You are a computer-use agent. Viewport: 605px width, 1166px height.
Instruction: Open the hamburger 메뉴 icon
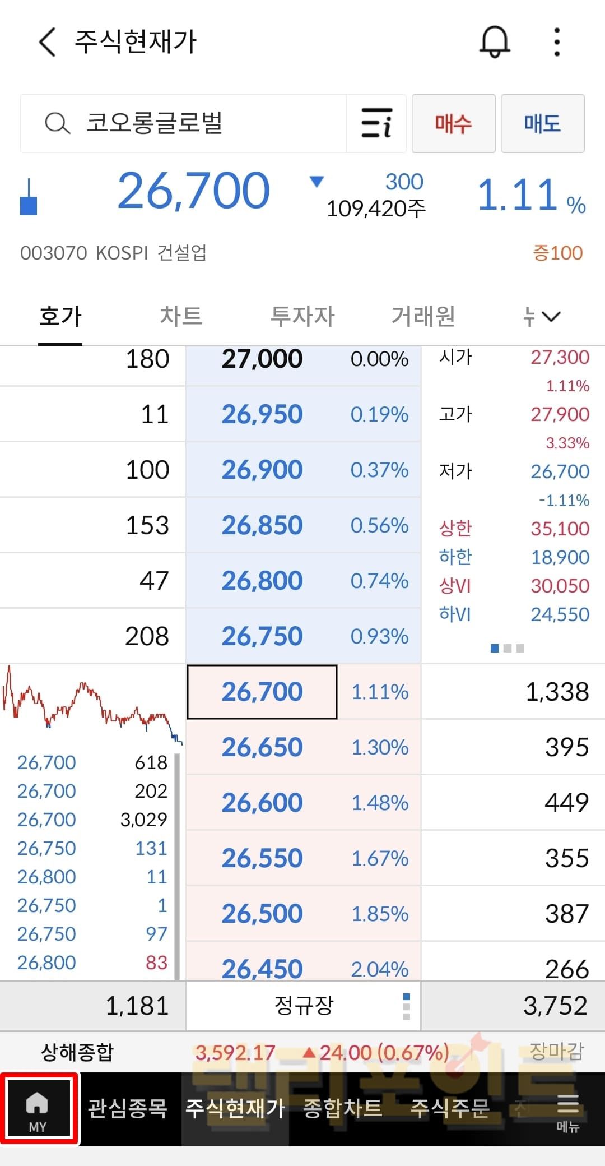point(567,1110)
